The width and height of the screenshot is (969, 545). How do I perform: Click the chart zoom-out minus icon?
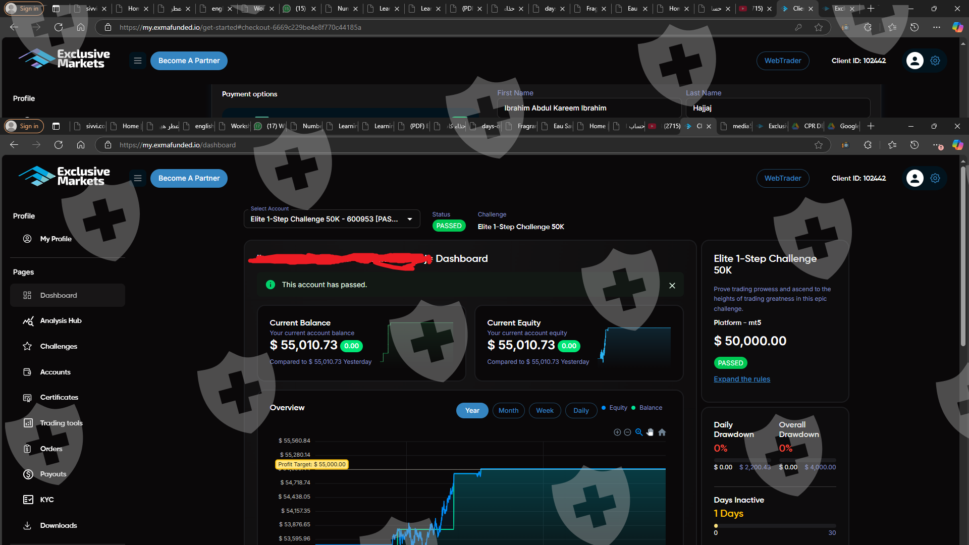pyautogui.click(x=627, y=432)
